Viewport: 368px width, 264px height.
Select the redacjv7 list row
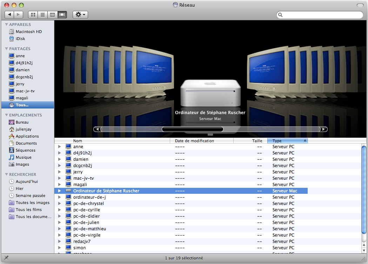pyautogui.click(x=208, y=242)
